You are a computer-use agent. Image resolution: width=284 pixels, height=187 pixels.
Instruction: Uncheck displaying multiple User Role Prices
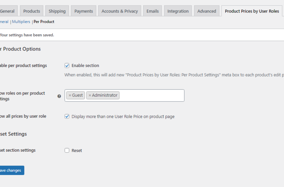tap(67, 116)
